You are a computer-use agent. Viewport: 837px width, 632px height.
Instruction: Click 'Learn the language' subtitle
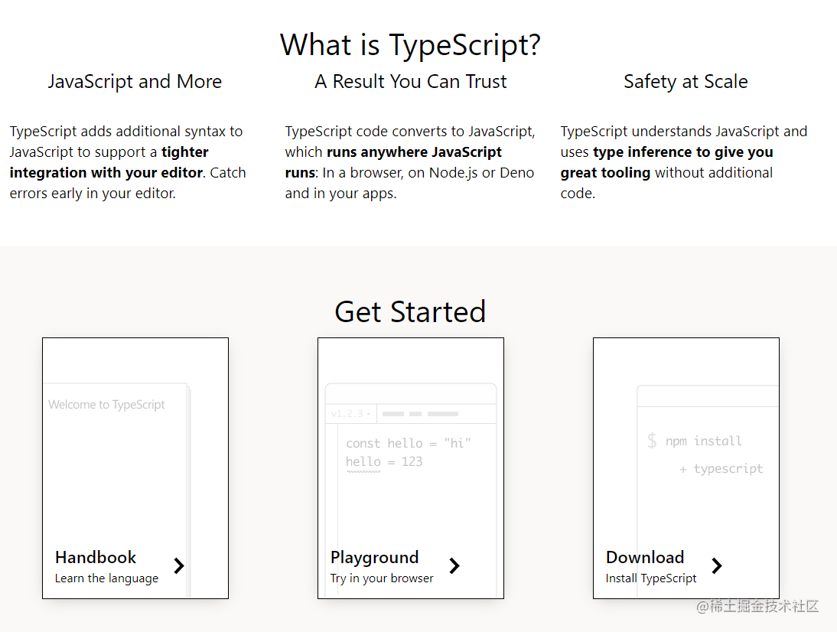point(107,578)
